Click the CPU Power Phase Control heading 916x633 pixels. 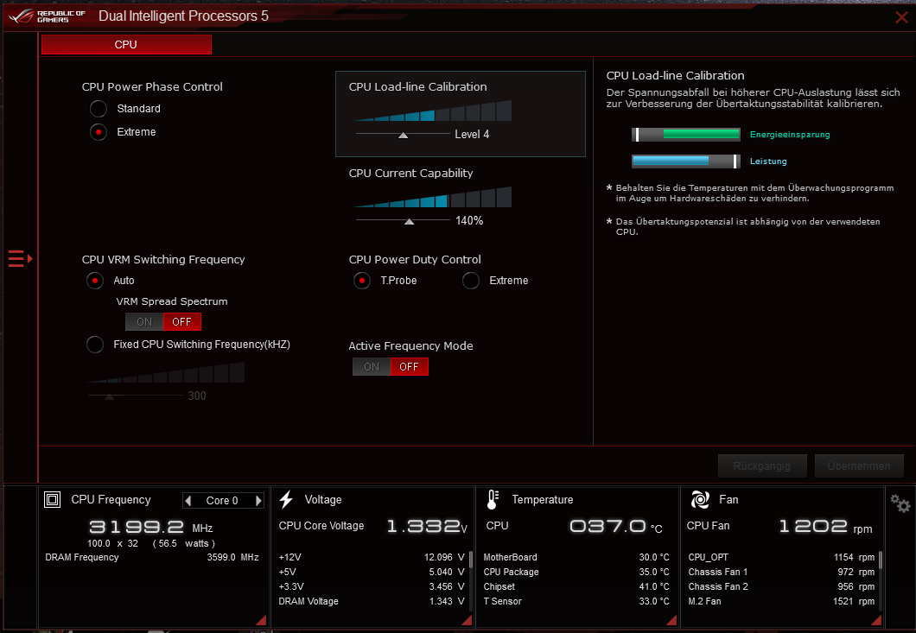(152, 86)
